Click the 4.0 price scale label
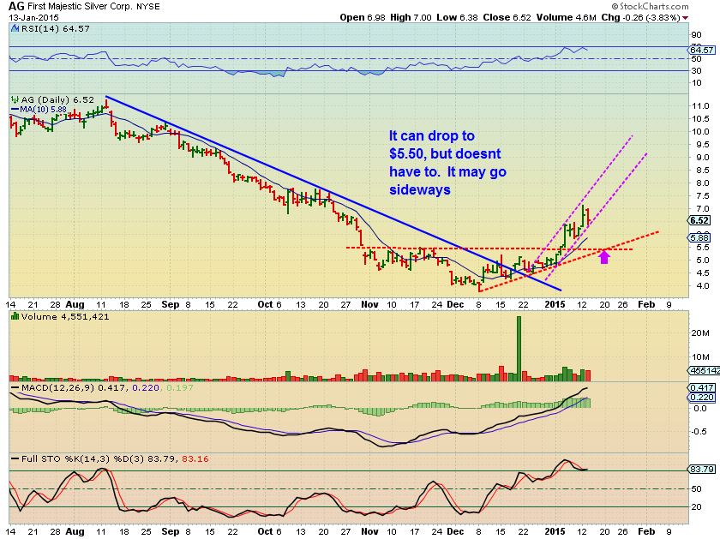This screenshot has height=539, width=720. click(703, 285)
